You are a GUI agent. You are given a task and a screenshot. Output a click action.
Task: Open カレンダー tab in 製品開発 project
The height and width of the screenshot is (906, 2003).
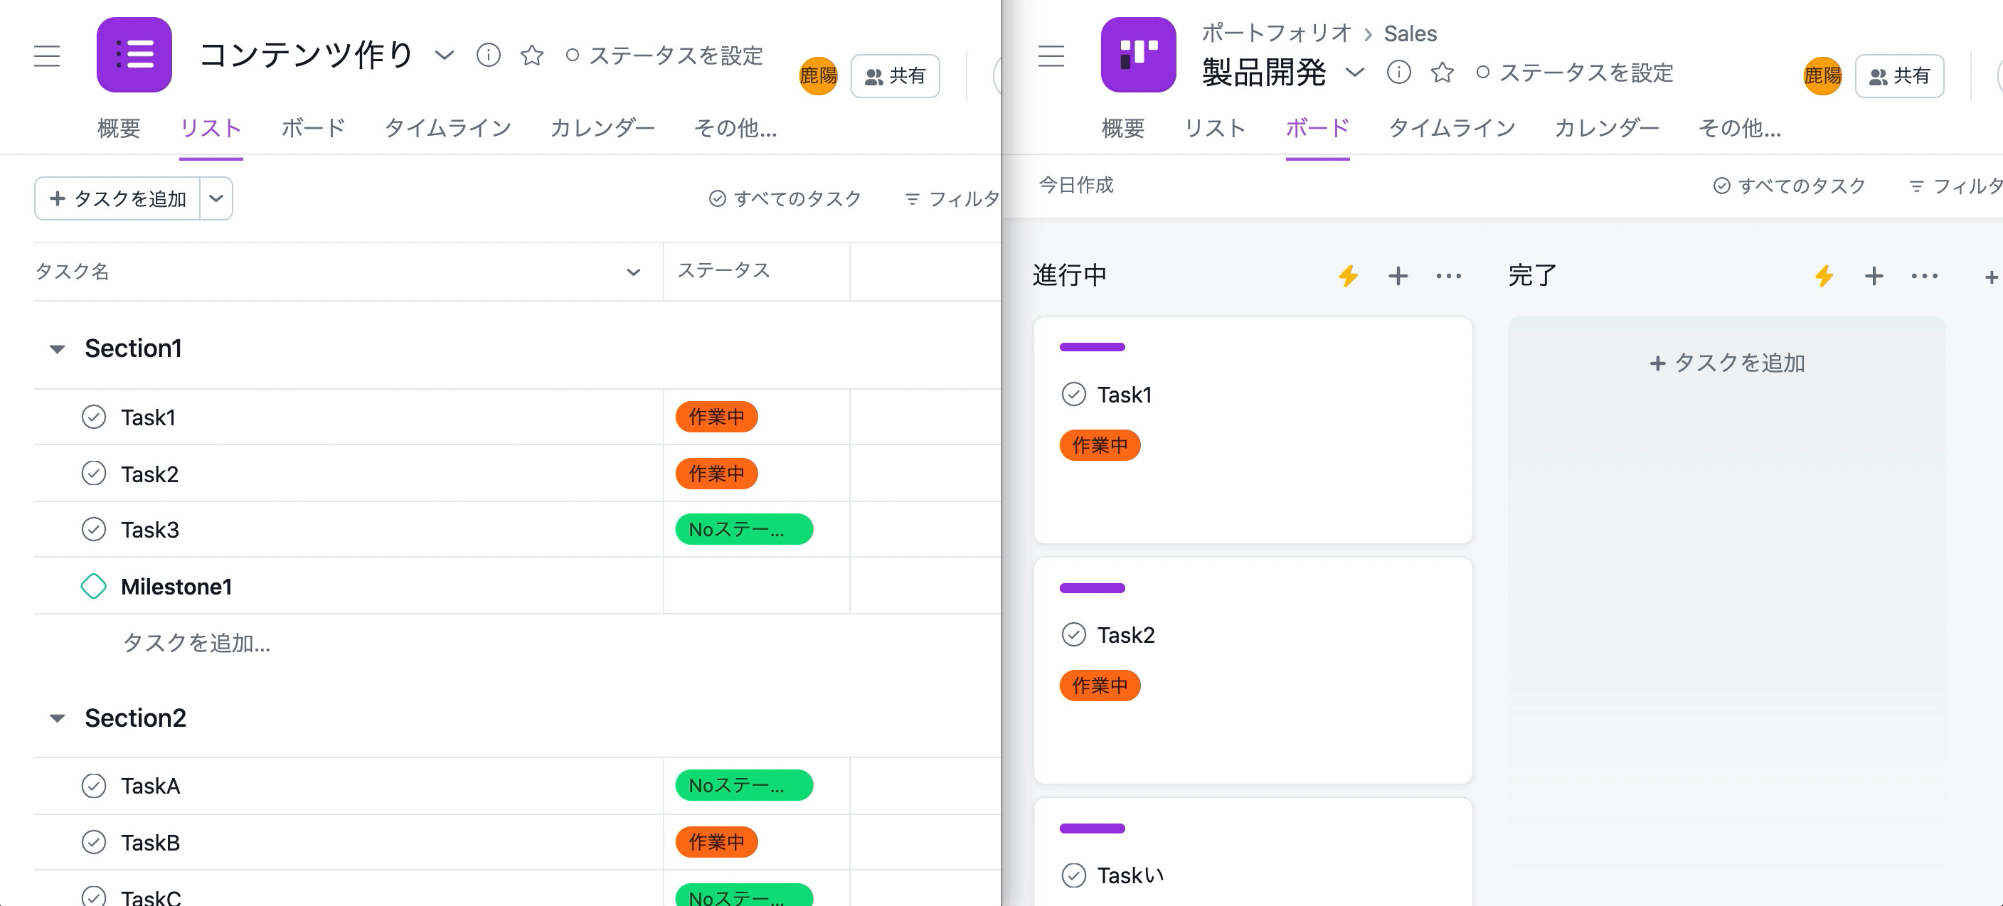[1605, 128]
